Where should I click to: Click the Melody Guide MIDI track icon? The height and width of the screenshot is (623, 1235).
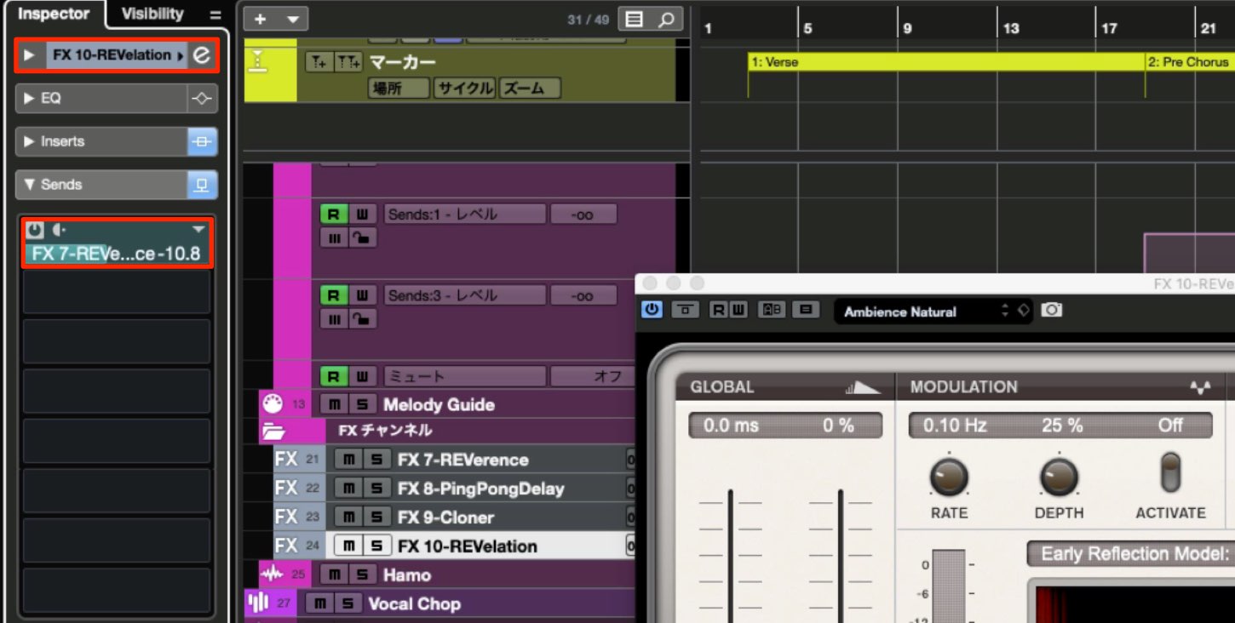[271, 404]
